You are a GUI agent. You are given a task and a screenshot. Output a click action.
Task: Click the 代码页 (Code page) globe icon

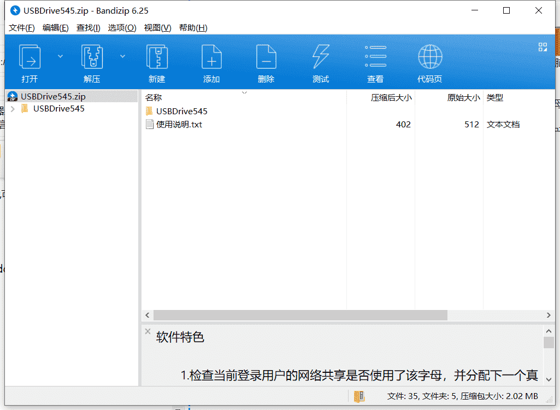coord(430,56)
